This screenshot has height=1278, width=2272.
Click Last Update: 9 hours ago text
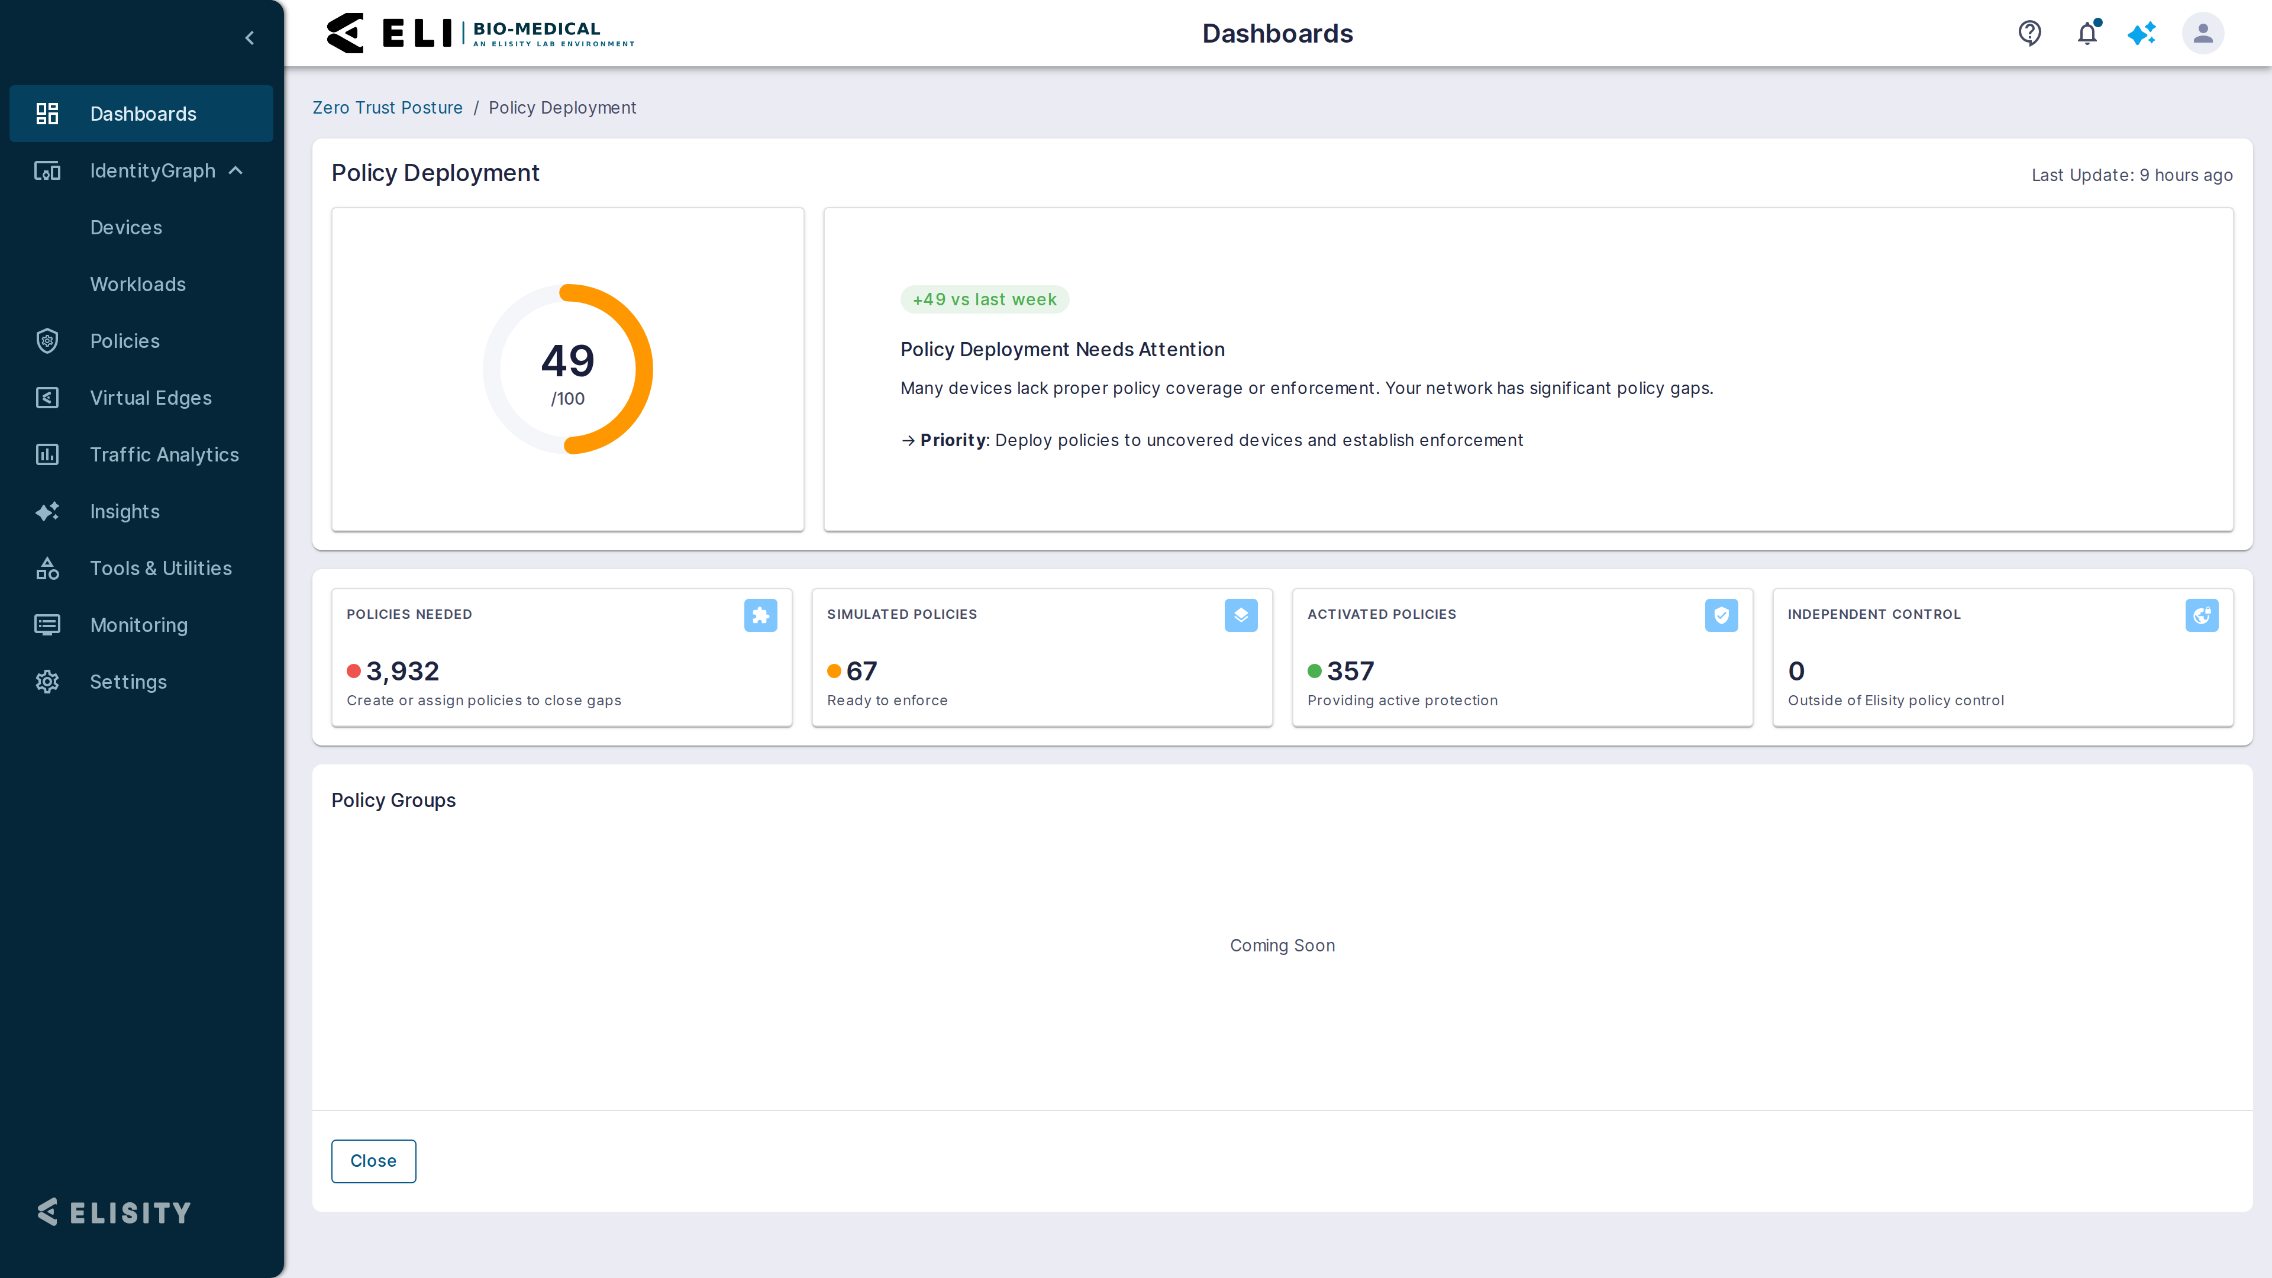(2132, 175)
